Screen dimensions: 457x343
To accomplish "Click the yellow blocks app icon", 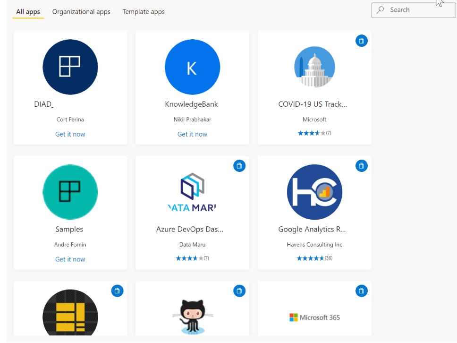I will [70, 312].
